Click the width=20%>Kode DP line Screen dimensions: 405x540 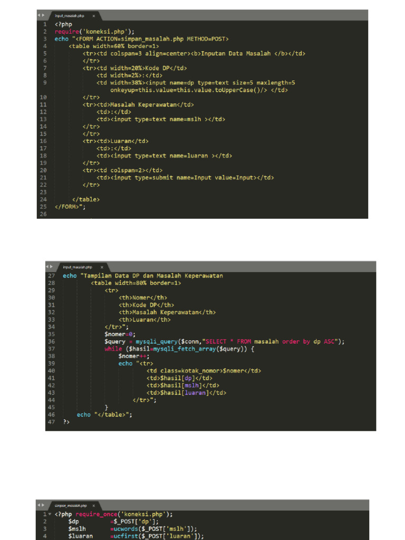coord(134,68)
